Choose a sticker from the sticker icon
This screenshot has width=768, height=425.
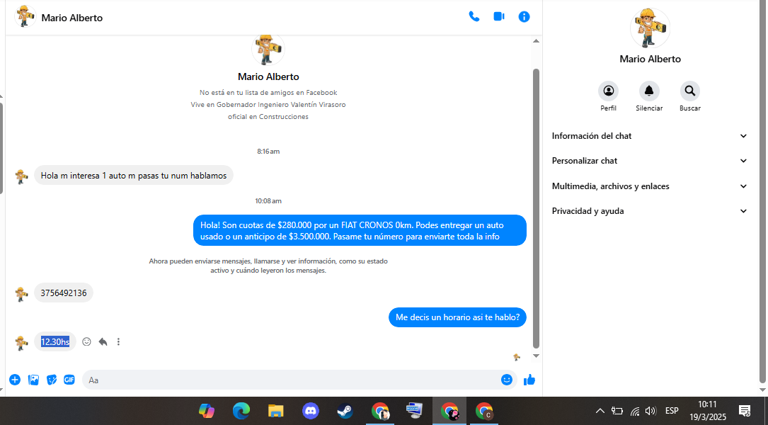[52, 380]
